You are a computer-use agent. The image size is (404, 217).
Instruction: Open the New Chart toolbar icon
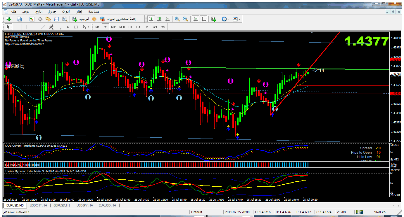point(8,19)
